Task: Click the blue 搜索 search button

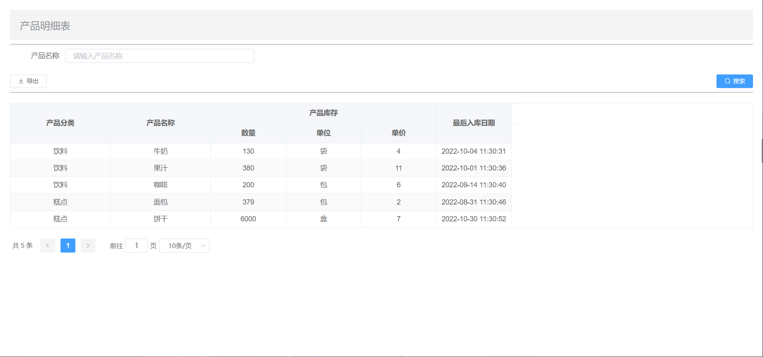Action: click(735, 81)
